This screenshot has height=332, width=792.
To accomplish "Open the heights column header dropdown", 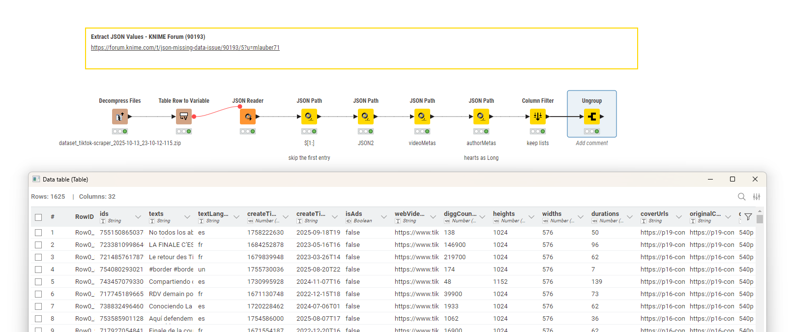I will [531, 217].
